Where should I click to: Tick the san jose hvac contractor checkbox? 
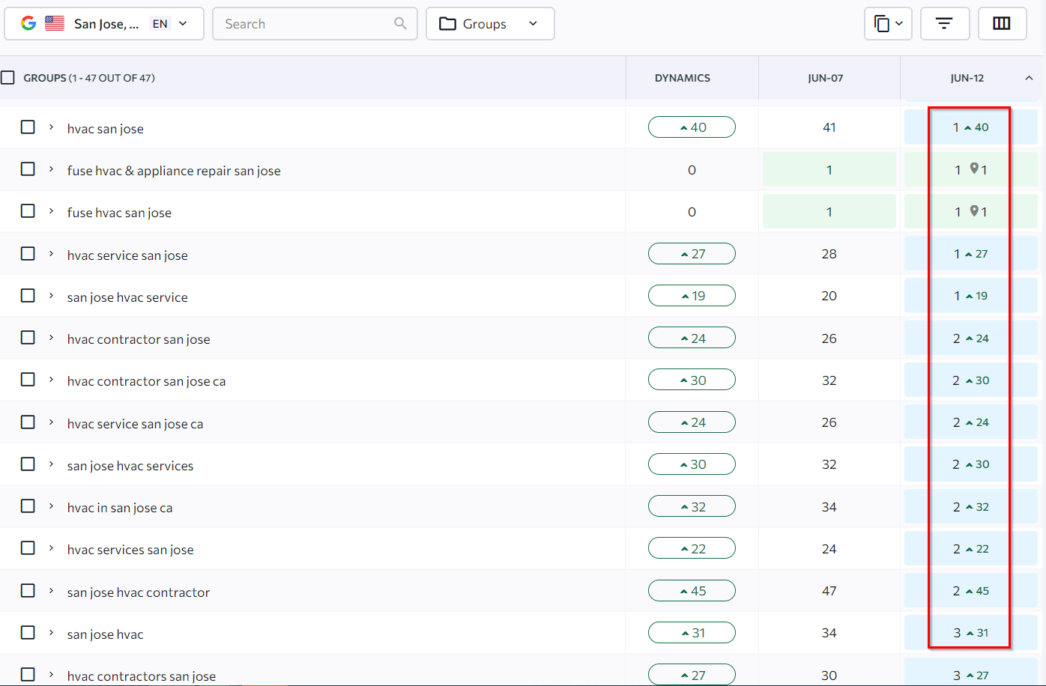click(x=28, y=591)
